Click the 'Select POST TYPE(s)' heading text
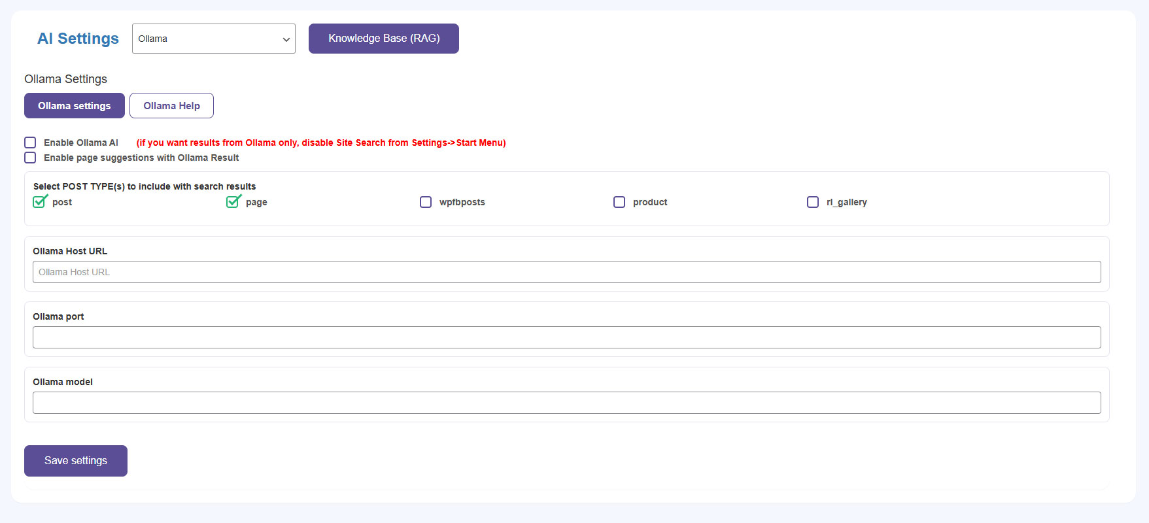 pyautogui.click(x=145, y=186)
